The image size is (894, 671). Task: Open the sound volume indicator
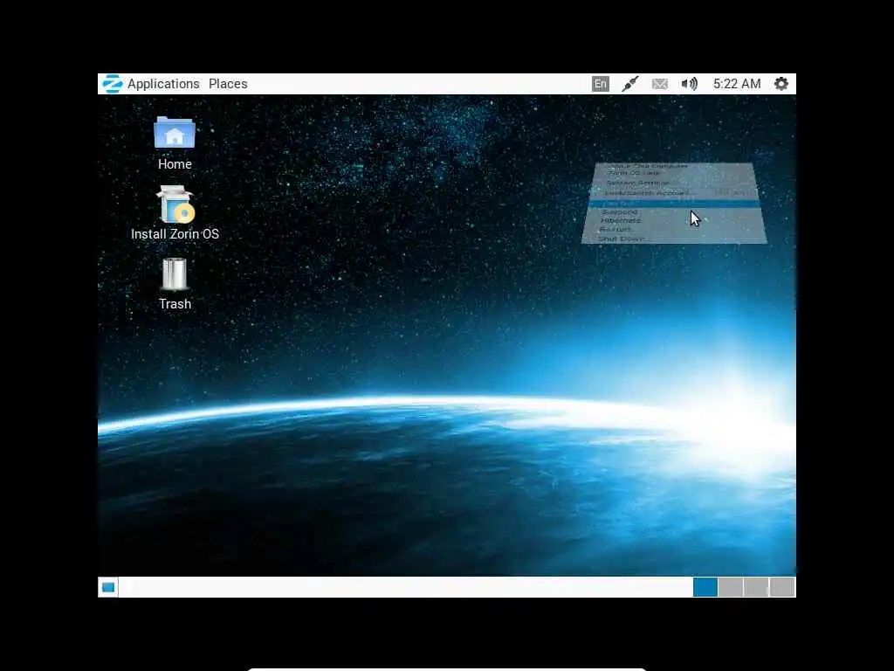click(690, 84)
